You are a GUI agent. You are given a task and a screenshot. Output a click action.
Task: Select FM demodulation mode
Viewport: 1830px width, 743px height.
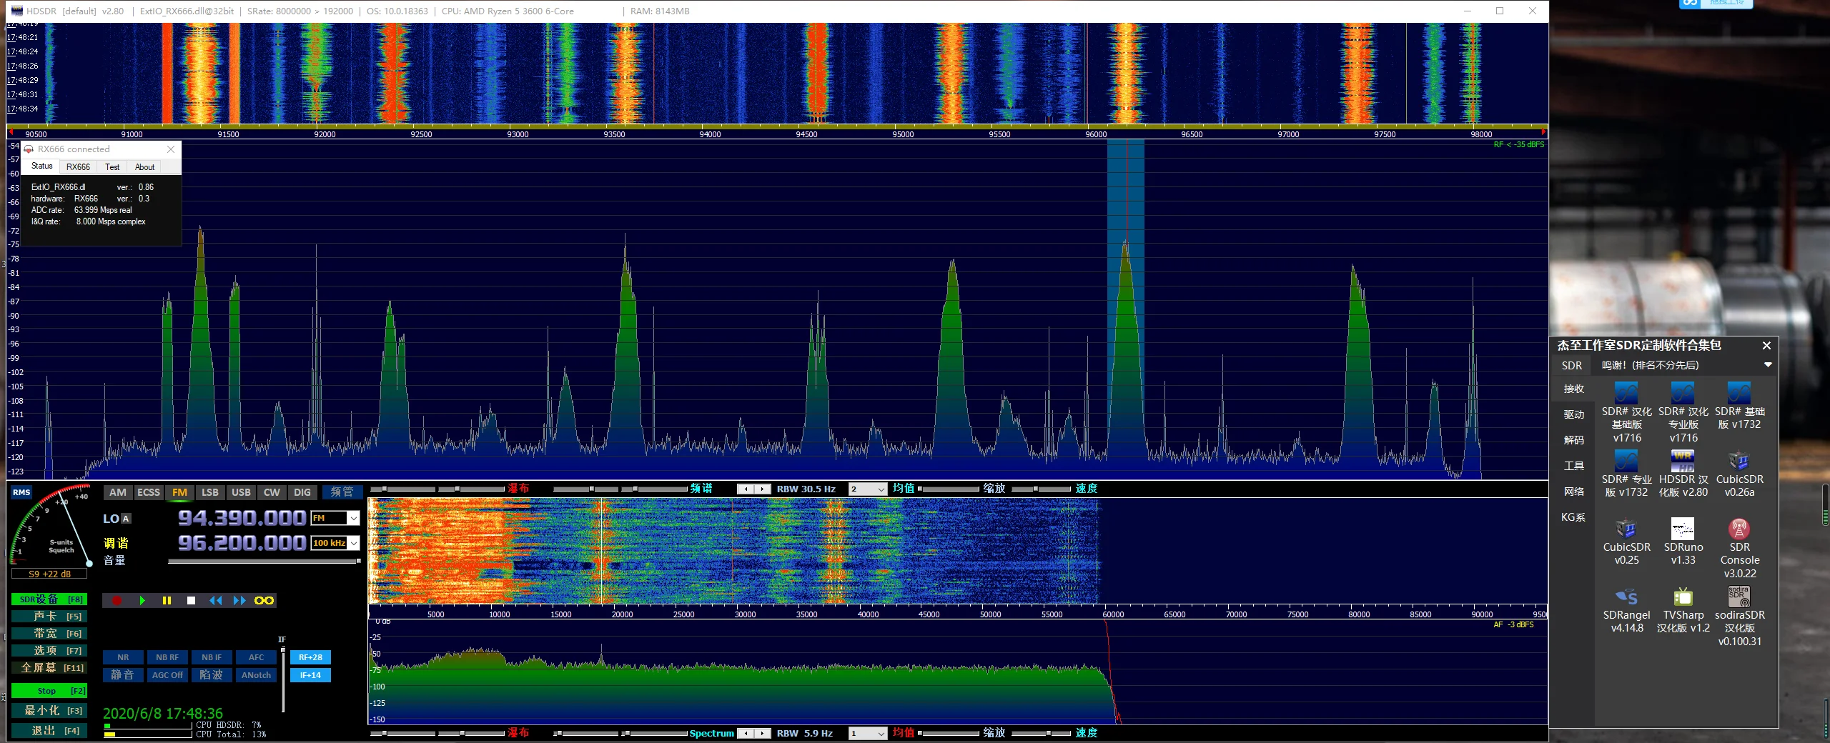pyautogui.click(x=179, y=492)
